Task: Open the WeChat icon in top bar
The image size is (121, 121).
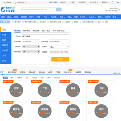Action: 118,2
